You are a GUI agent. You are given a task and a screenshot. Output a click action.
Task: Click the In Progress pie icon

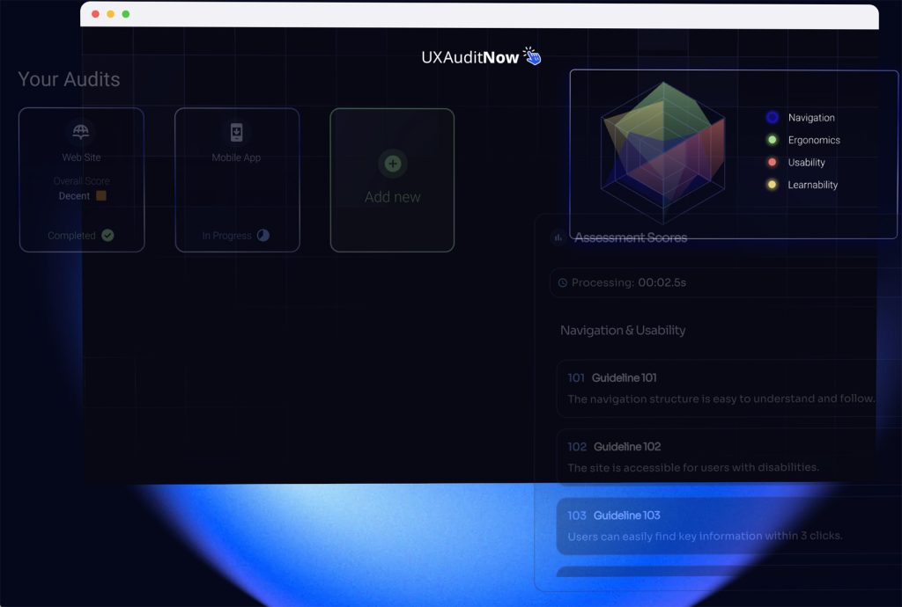point(262,235)
